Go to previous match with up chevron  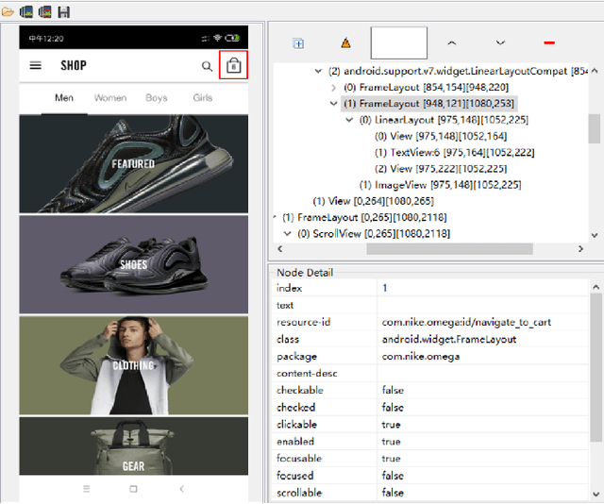pyautogui.click(x=451, y=43)
